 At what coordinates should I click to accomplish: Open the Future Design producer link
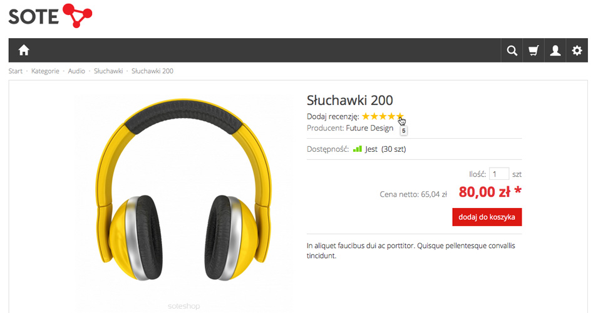point(369,128)
